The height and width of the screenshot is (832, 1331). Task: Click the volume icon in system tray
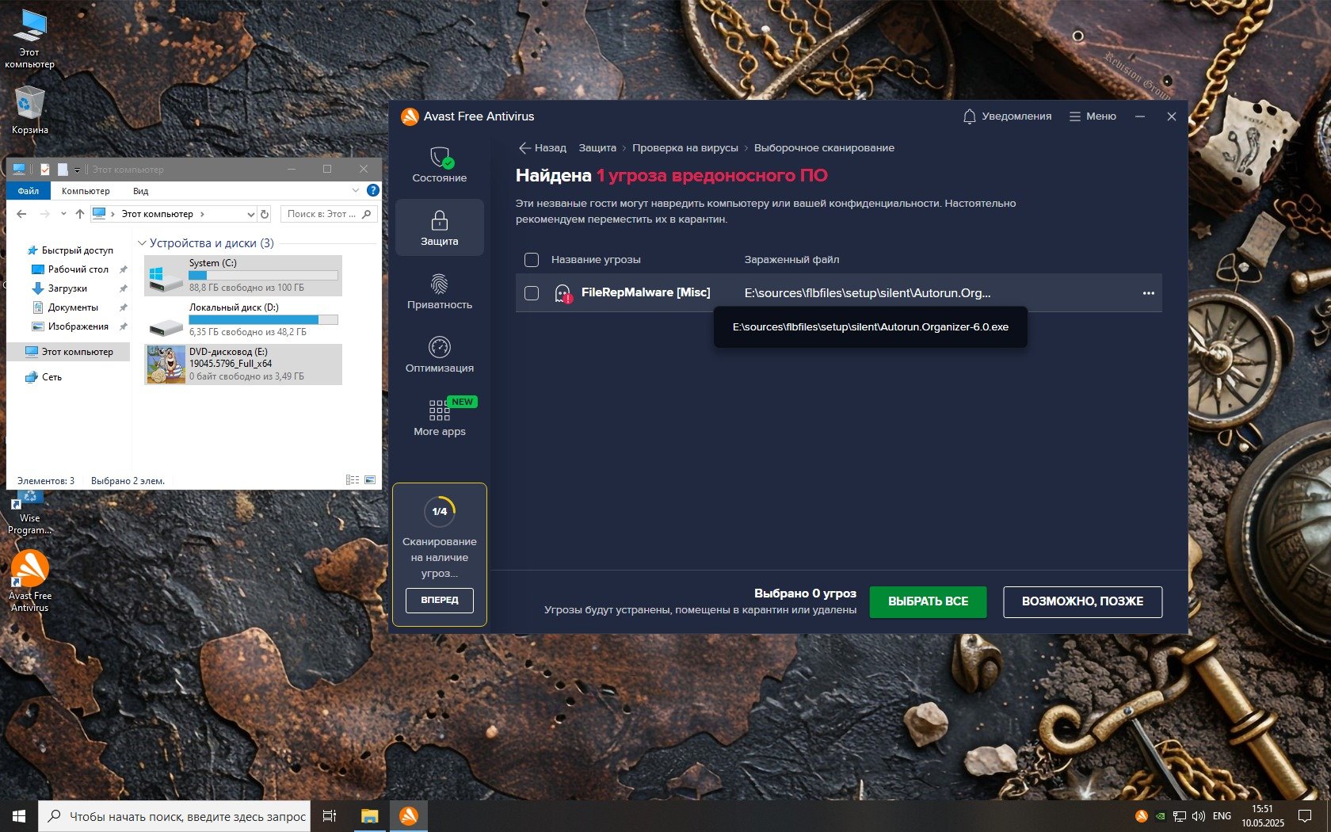point(1198,816)
